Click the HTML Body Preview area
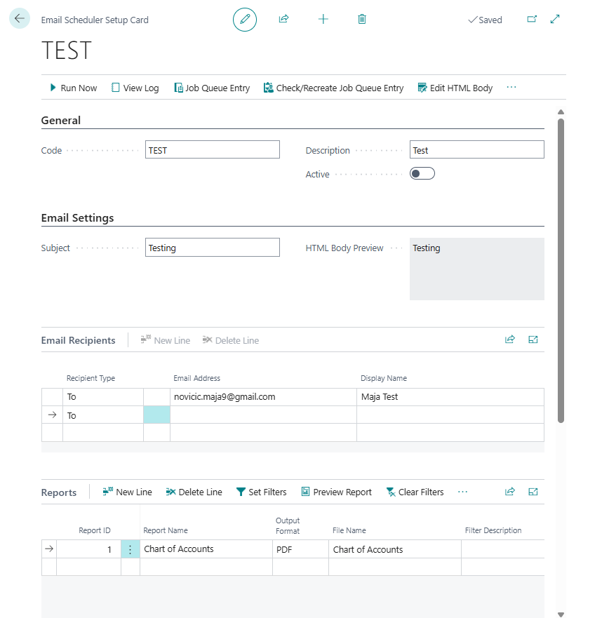The width and height of the screenshot is (609, 618). pyautogui.click(x=477, y=269)
